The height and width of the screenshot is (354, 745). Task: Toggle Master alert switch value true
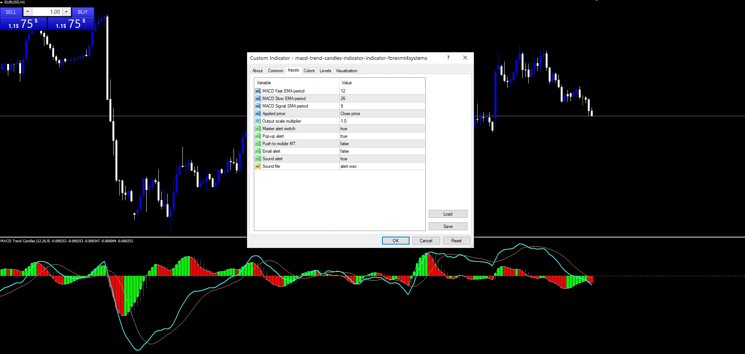point(382,129)
